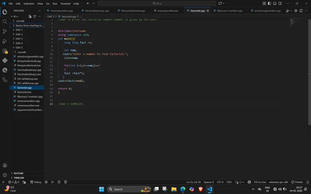This screenshot has width=311, height=194.
Task: Go back using the left arrow
Action: tap(88, 3)
